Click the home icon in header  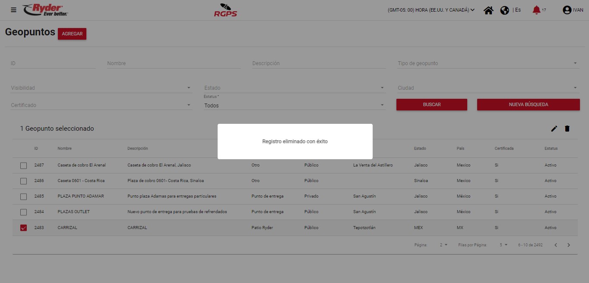click(x=488, y=10)
